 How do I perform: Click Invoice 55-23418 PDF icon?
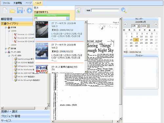click(15, 41)
